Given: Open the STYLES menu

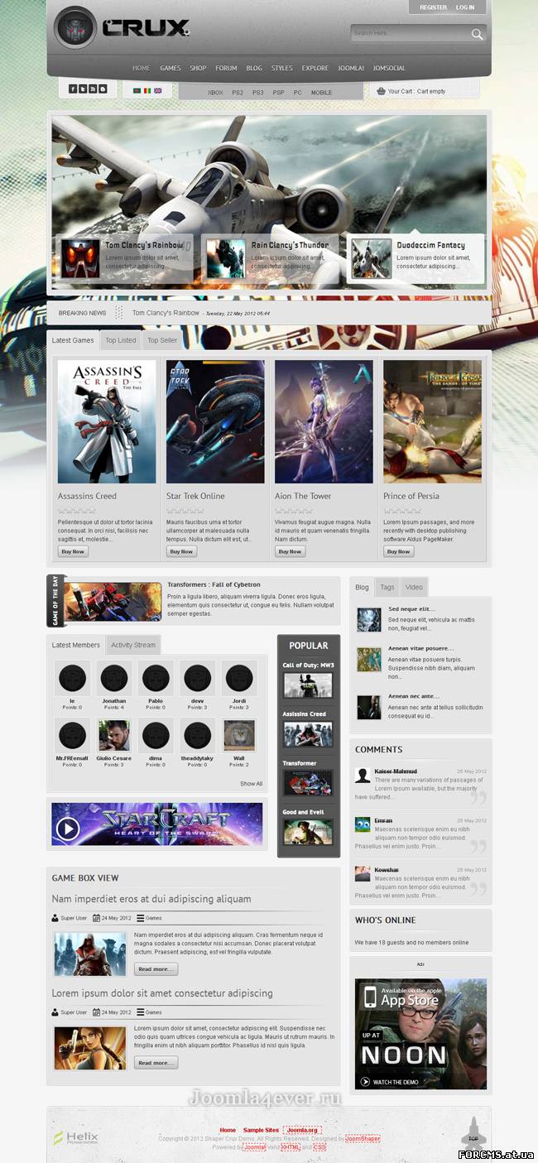Looking at the screenshot, I should coord(282,68).
